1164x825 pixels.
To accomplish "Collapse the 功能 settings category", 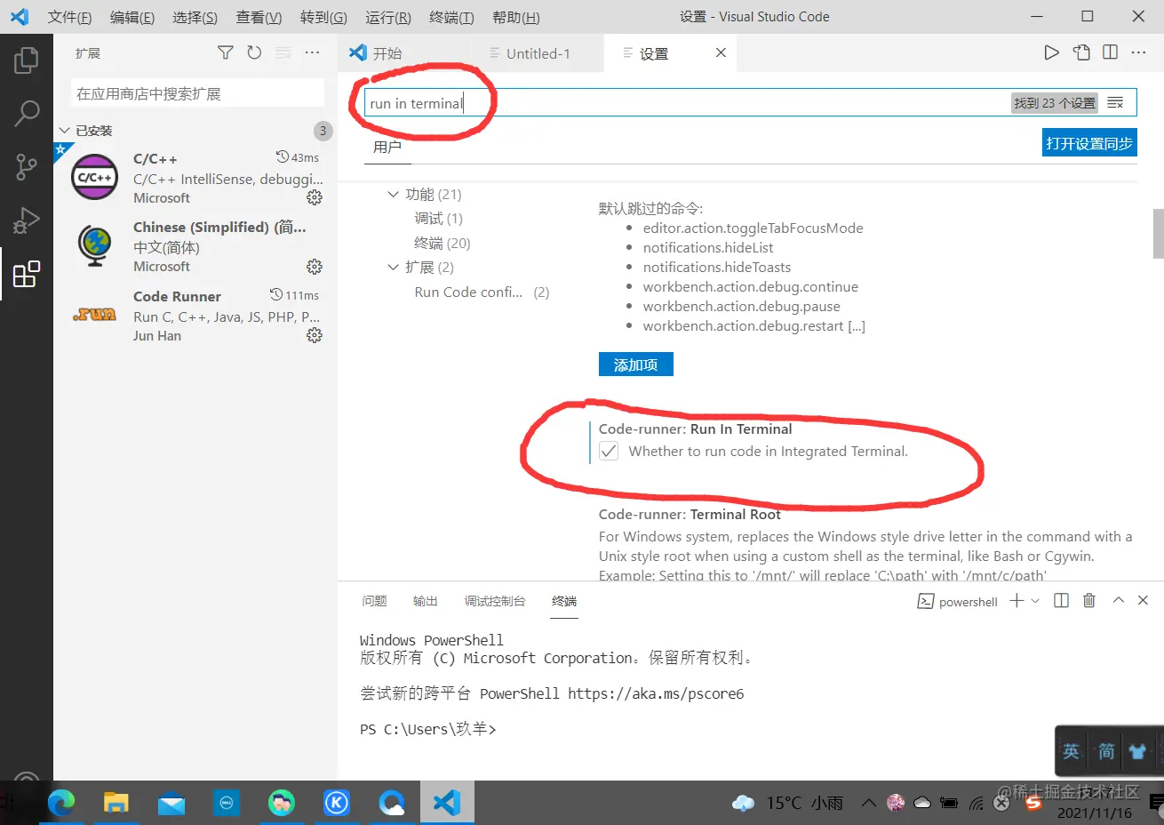I will pos(394,194).
